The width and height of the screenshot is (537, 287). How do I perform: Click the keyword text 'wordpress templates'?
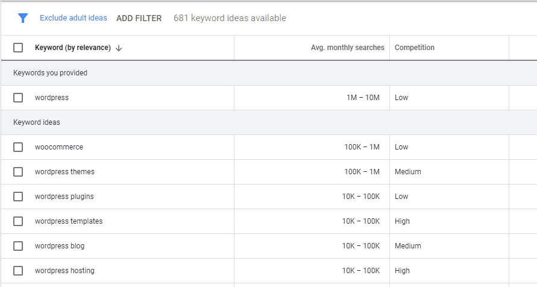click(69, 221)
